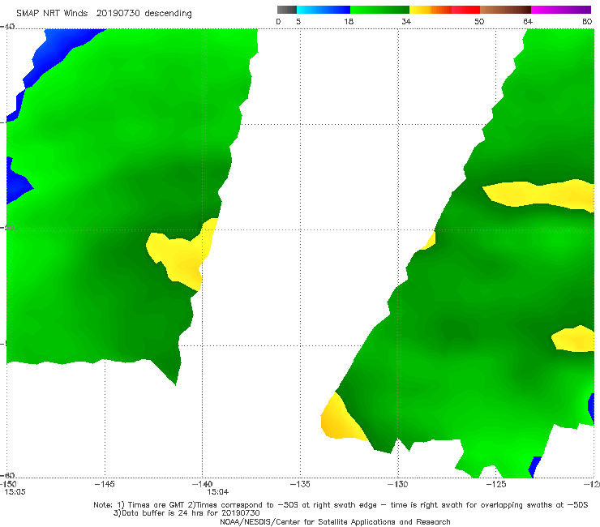The height and width of the screenshot is (527, 600).
Task: Click the "15:04" swath time label
Action: click(218, 492)
